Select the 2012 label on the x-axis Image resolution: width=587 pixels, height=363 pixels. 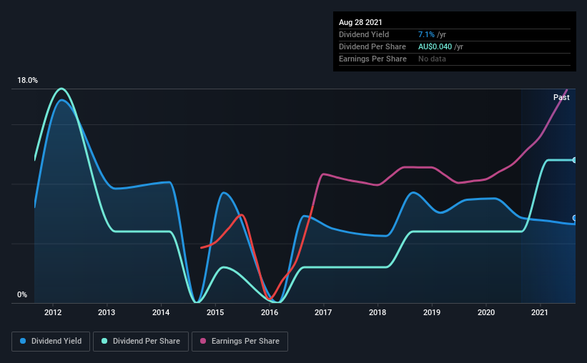click(x=53, y=312)
